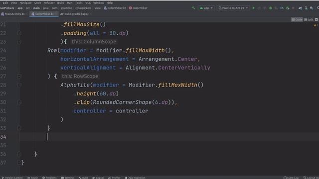Open the Run menu
This screenshot has height=179, width=319.
click(70, 3)
